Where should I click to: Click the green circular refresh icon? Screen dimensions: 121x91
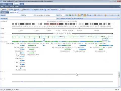(70, 15)
